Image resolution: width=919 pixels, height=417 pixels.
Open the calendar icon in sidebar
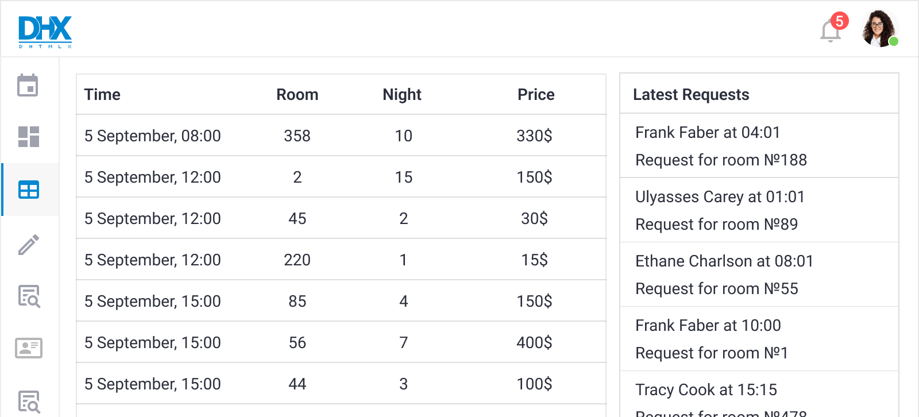pyautogui.click(x=28, y=86)
